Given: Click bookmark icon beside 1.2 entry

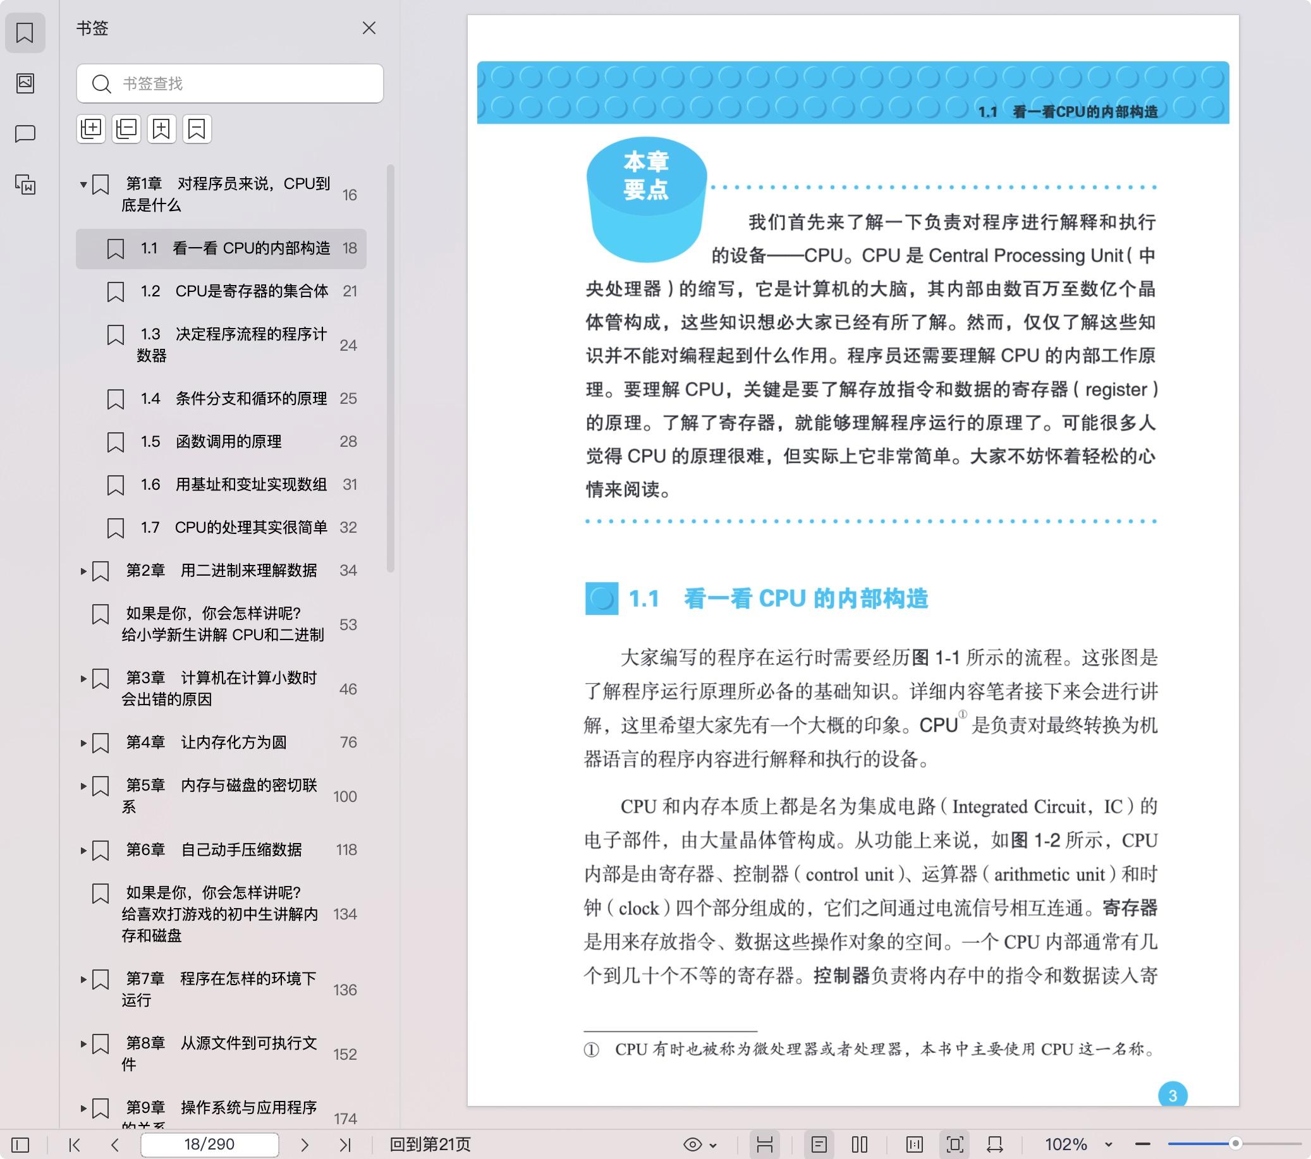Looking at the screenshot, I should click(x=116, y=292).
